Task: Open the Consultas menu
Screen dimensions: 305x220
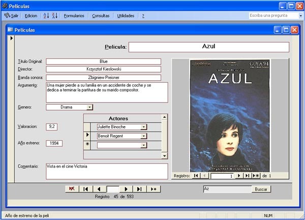Action: tap(101, 16)
